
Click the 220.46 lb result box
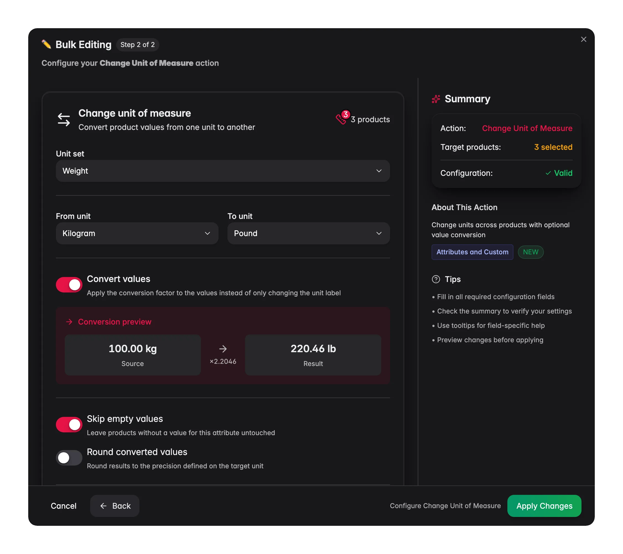point(313,355)
